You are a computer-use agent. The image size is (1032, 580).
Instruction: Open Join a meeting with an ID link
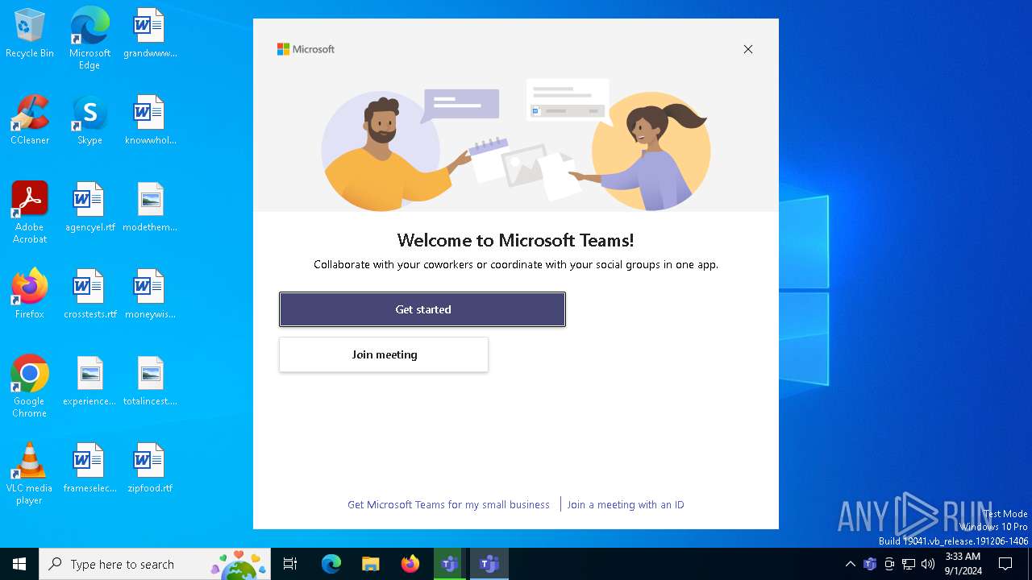(626, 504)
